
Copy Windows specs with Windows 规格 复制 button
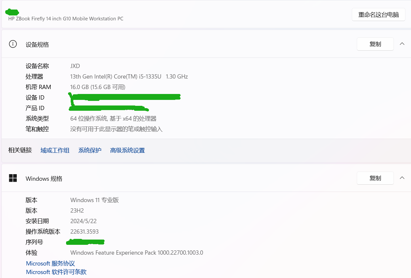375,178
